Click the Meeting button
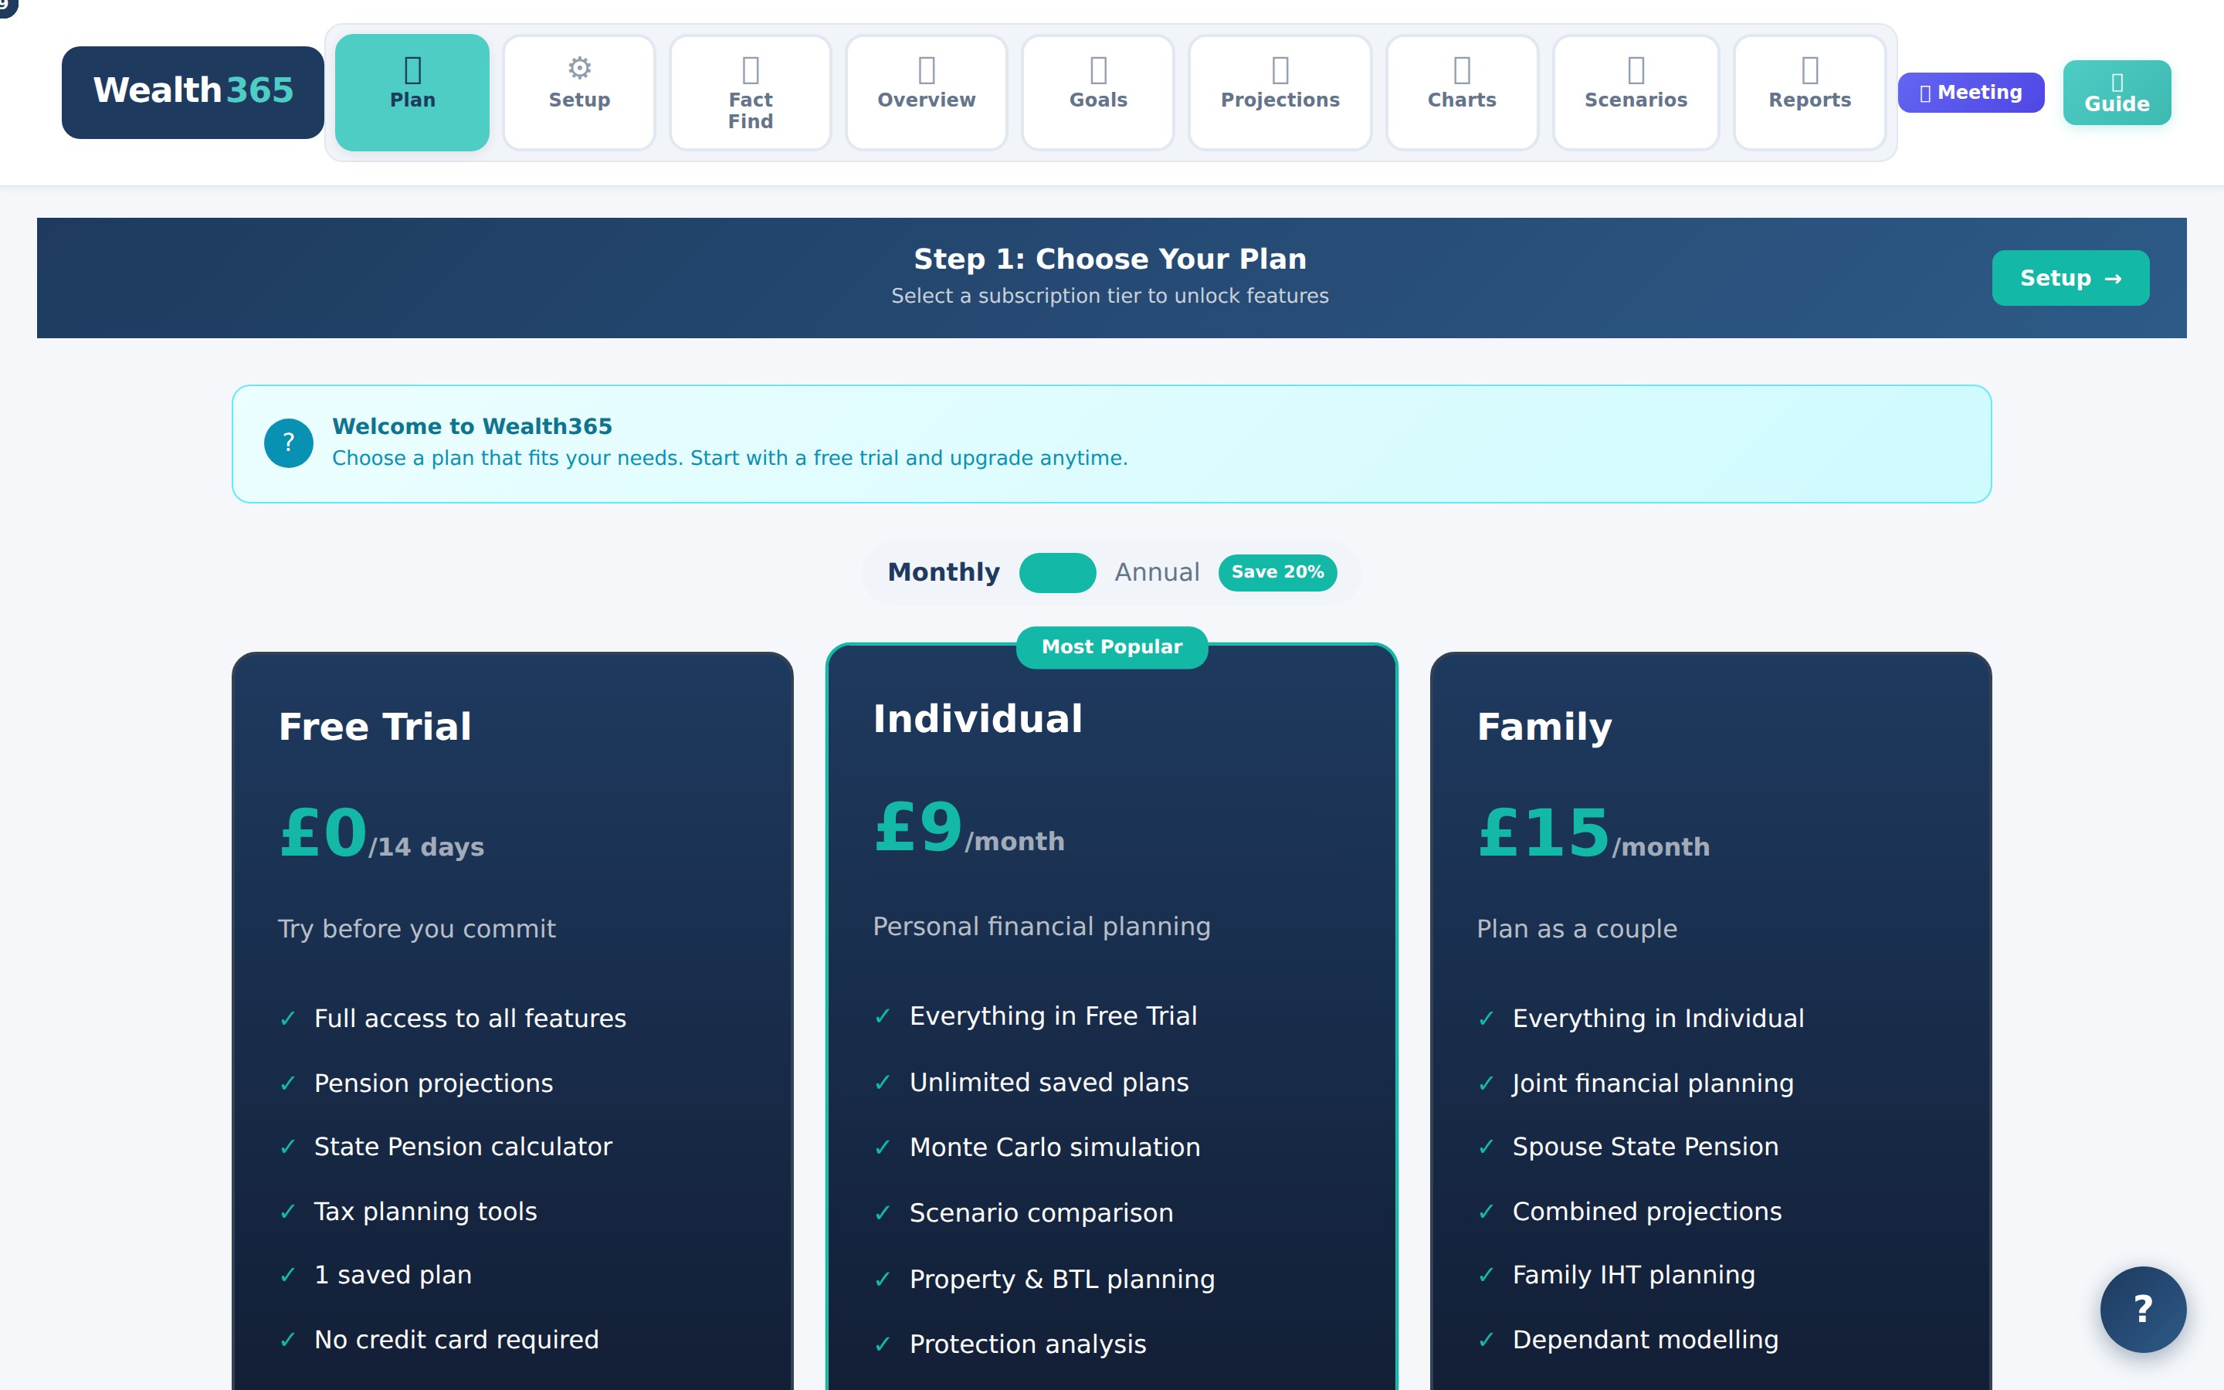The width and height of the screenshot is (2224, 1390). pos(1971,93)
